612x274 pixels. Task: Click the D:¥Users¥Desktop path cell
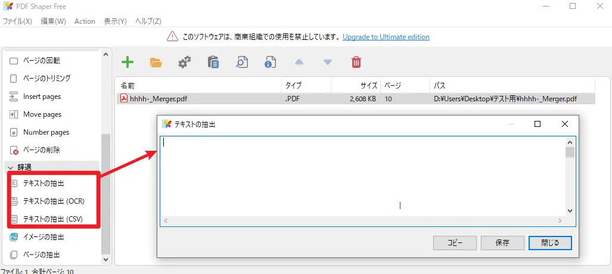(505, 99)
